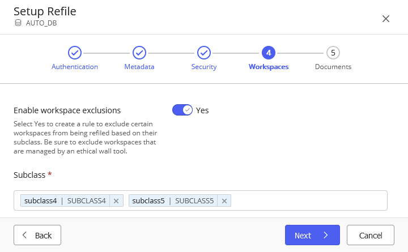
Task: Click the completed step 1 checkmark circle
Action: point(75,53)
